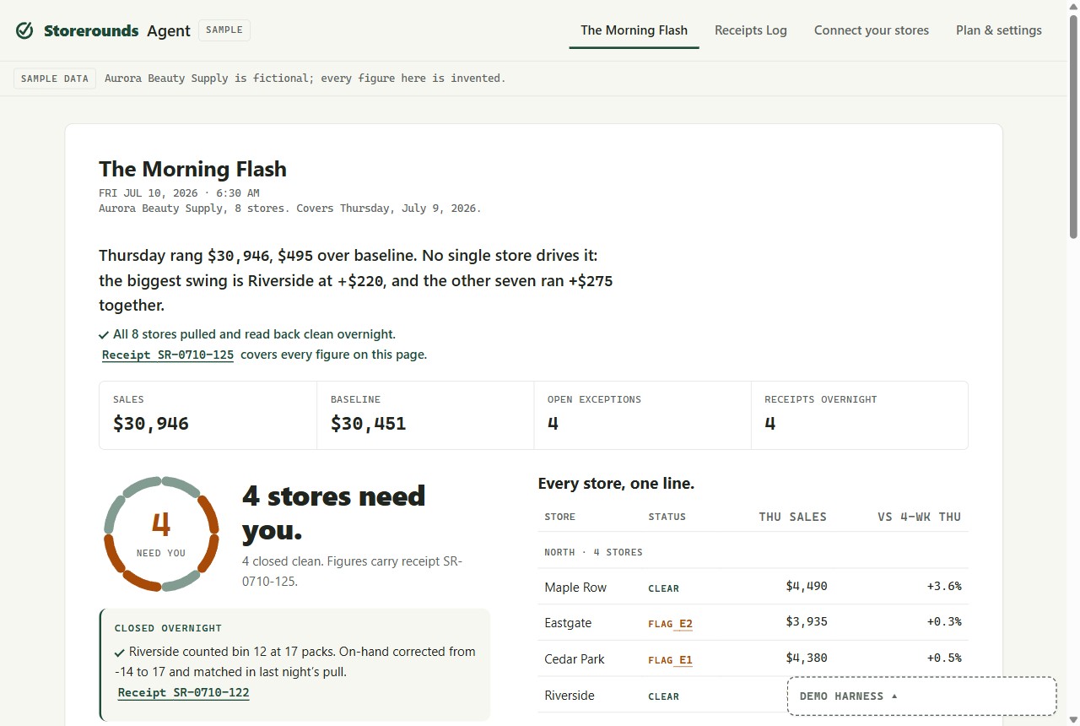
Task: Click the 4 Need You donut chart
Action: (161, 534)
